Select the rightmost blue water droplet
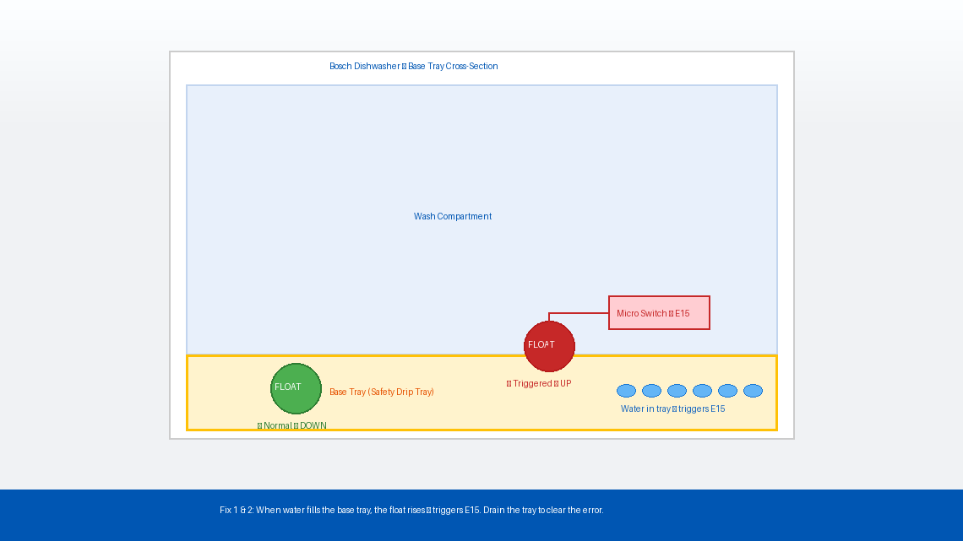This screenshot has height=541, width=963. pyautogui.click(x=753, y=391)
